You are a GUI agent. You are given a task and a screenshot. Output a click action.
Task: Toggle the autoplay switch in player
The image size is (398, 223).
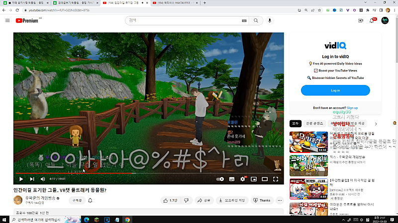[220, 179]
